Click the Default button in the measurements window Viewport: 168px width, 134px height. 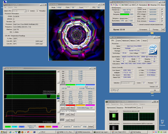coord(90,127)
